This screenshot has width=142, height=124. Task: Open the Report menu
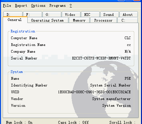[21, 6]
